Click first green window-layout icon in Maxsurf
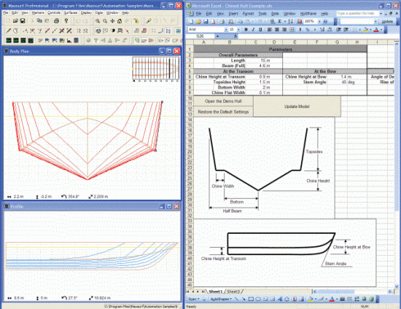Viewport: 401px width, 309px height. 9,40
